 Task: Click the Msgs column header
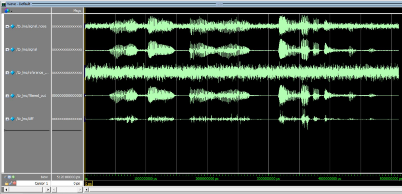[77, 11]
